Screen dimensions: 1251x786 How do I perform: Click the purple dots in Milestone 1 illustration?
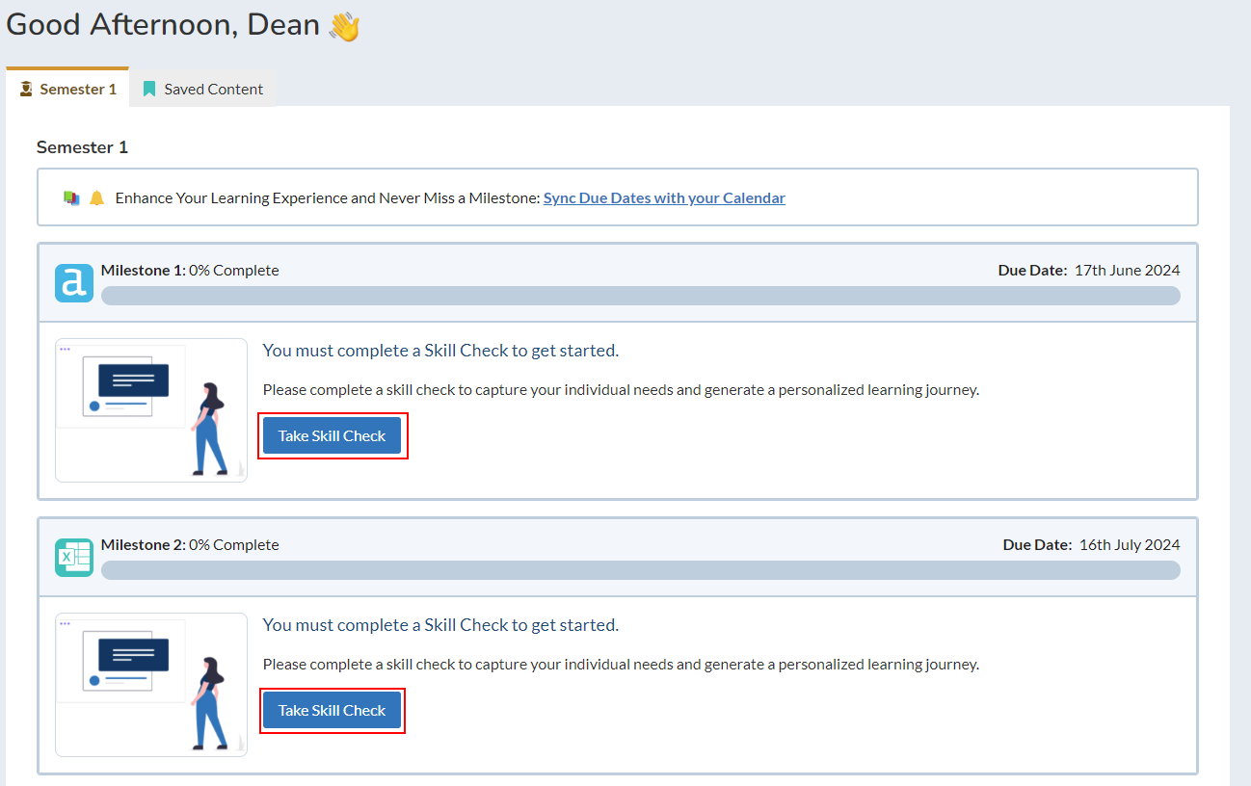(x=65, y=349)
